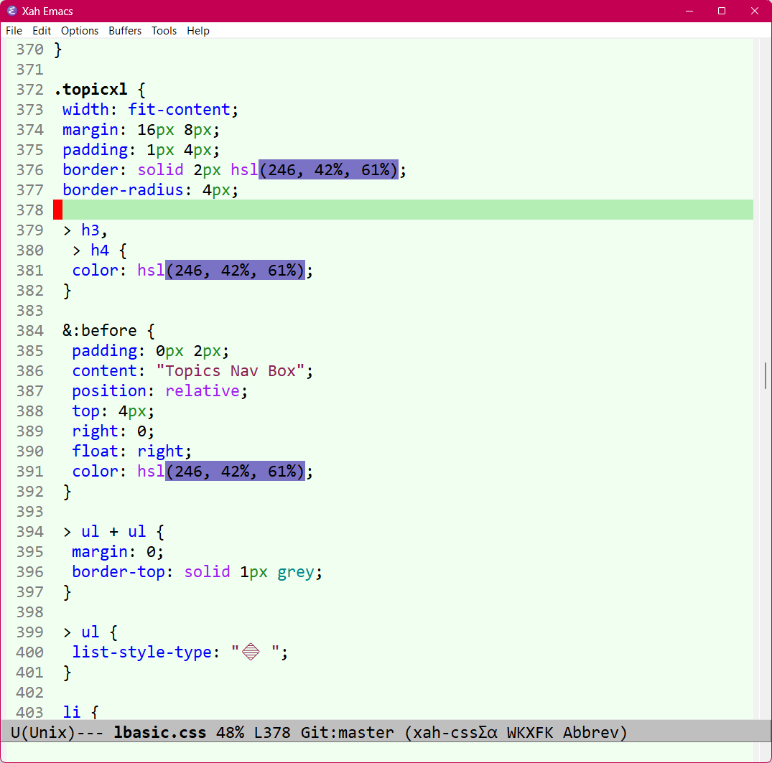Click the Xah Emacs app icon in title bar

[11, 11]
